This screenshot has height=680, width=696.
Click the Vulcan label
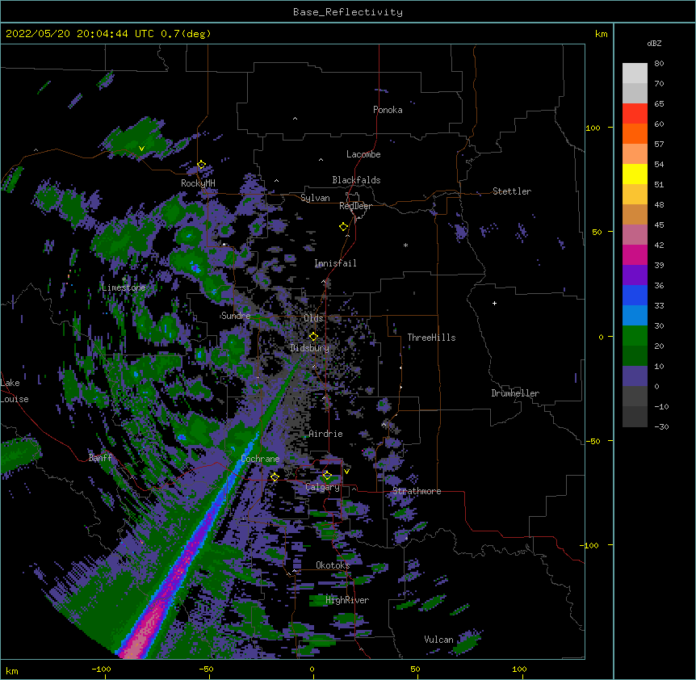[x=438, y=640]
